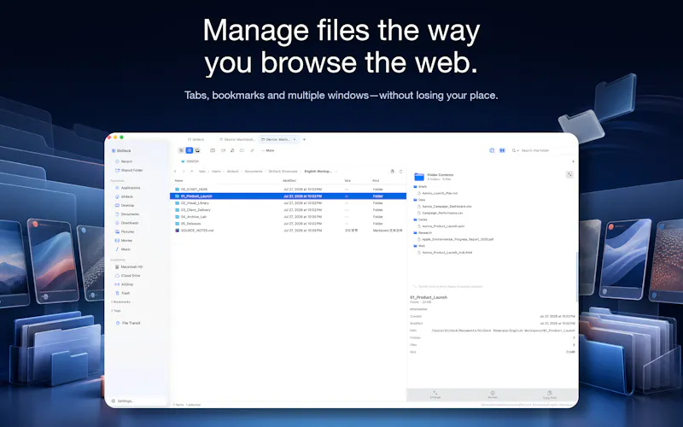
Task: Go to the dirdeck home folder in sidebar
Action: (x=124, y=196)
